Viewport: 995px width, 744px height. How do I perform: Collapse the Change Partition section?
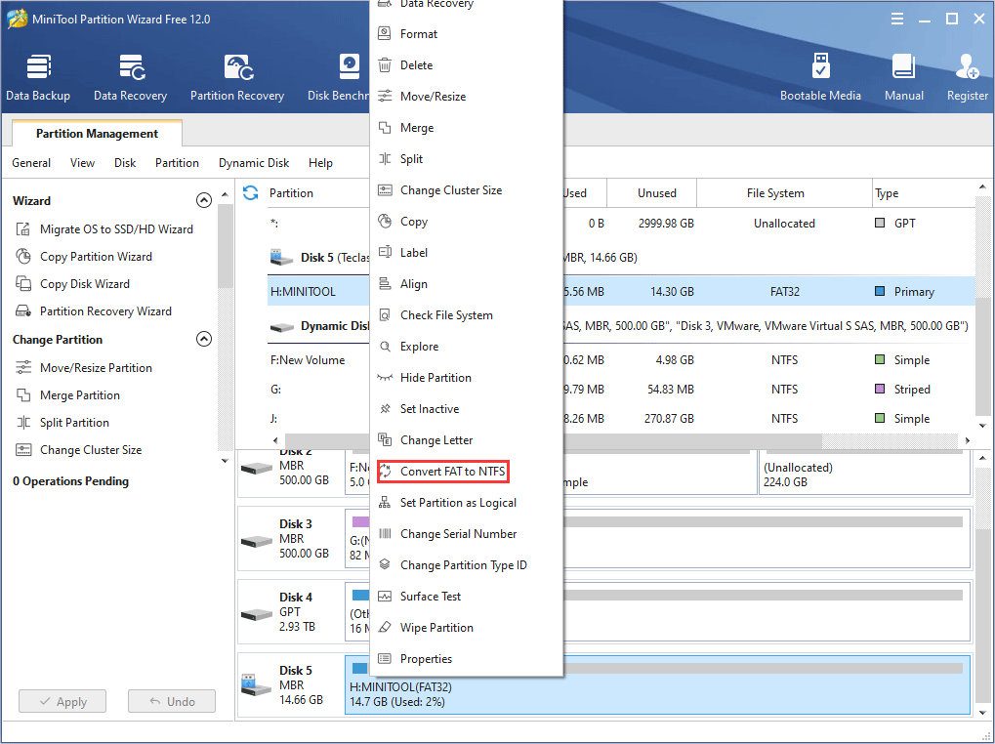[204, 339]
